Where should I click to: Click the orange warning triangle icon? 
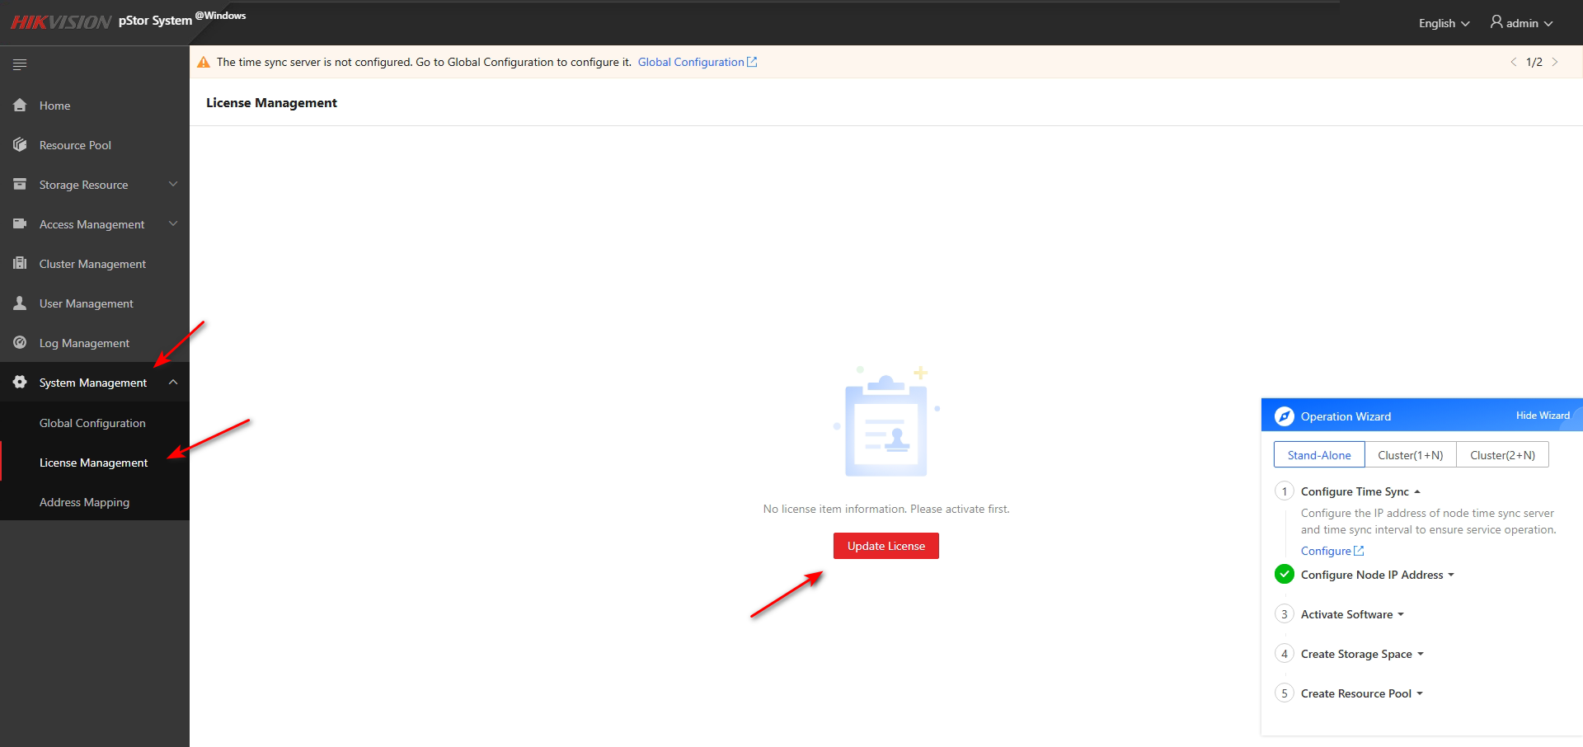click(x=204, y=62)
